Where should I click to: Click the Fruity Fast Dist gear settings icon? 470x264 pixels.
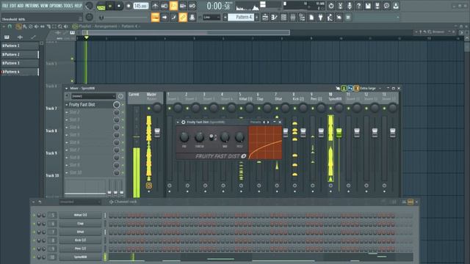[183, 122]
